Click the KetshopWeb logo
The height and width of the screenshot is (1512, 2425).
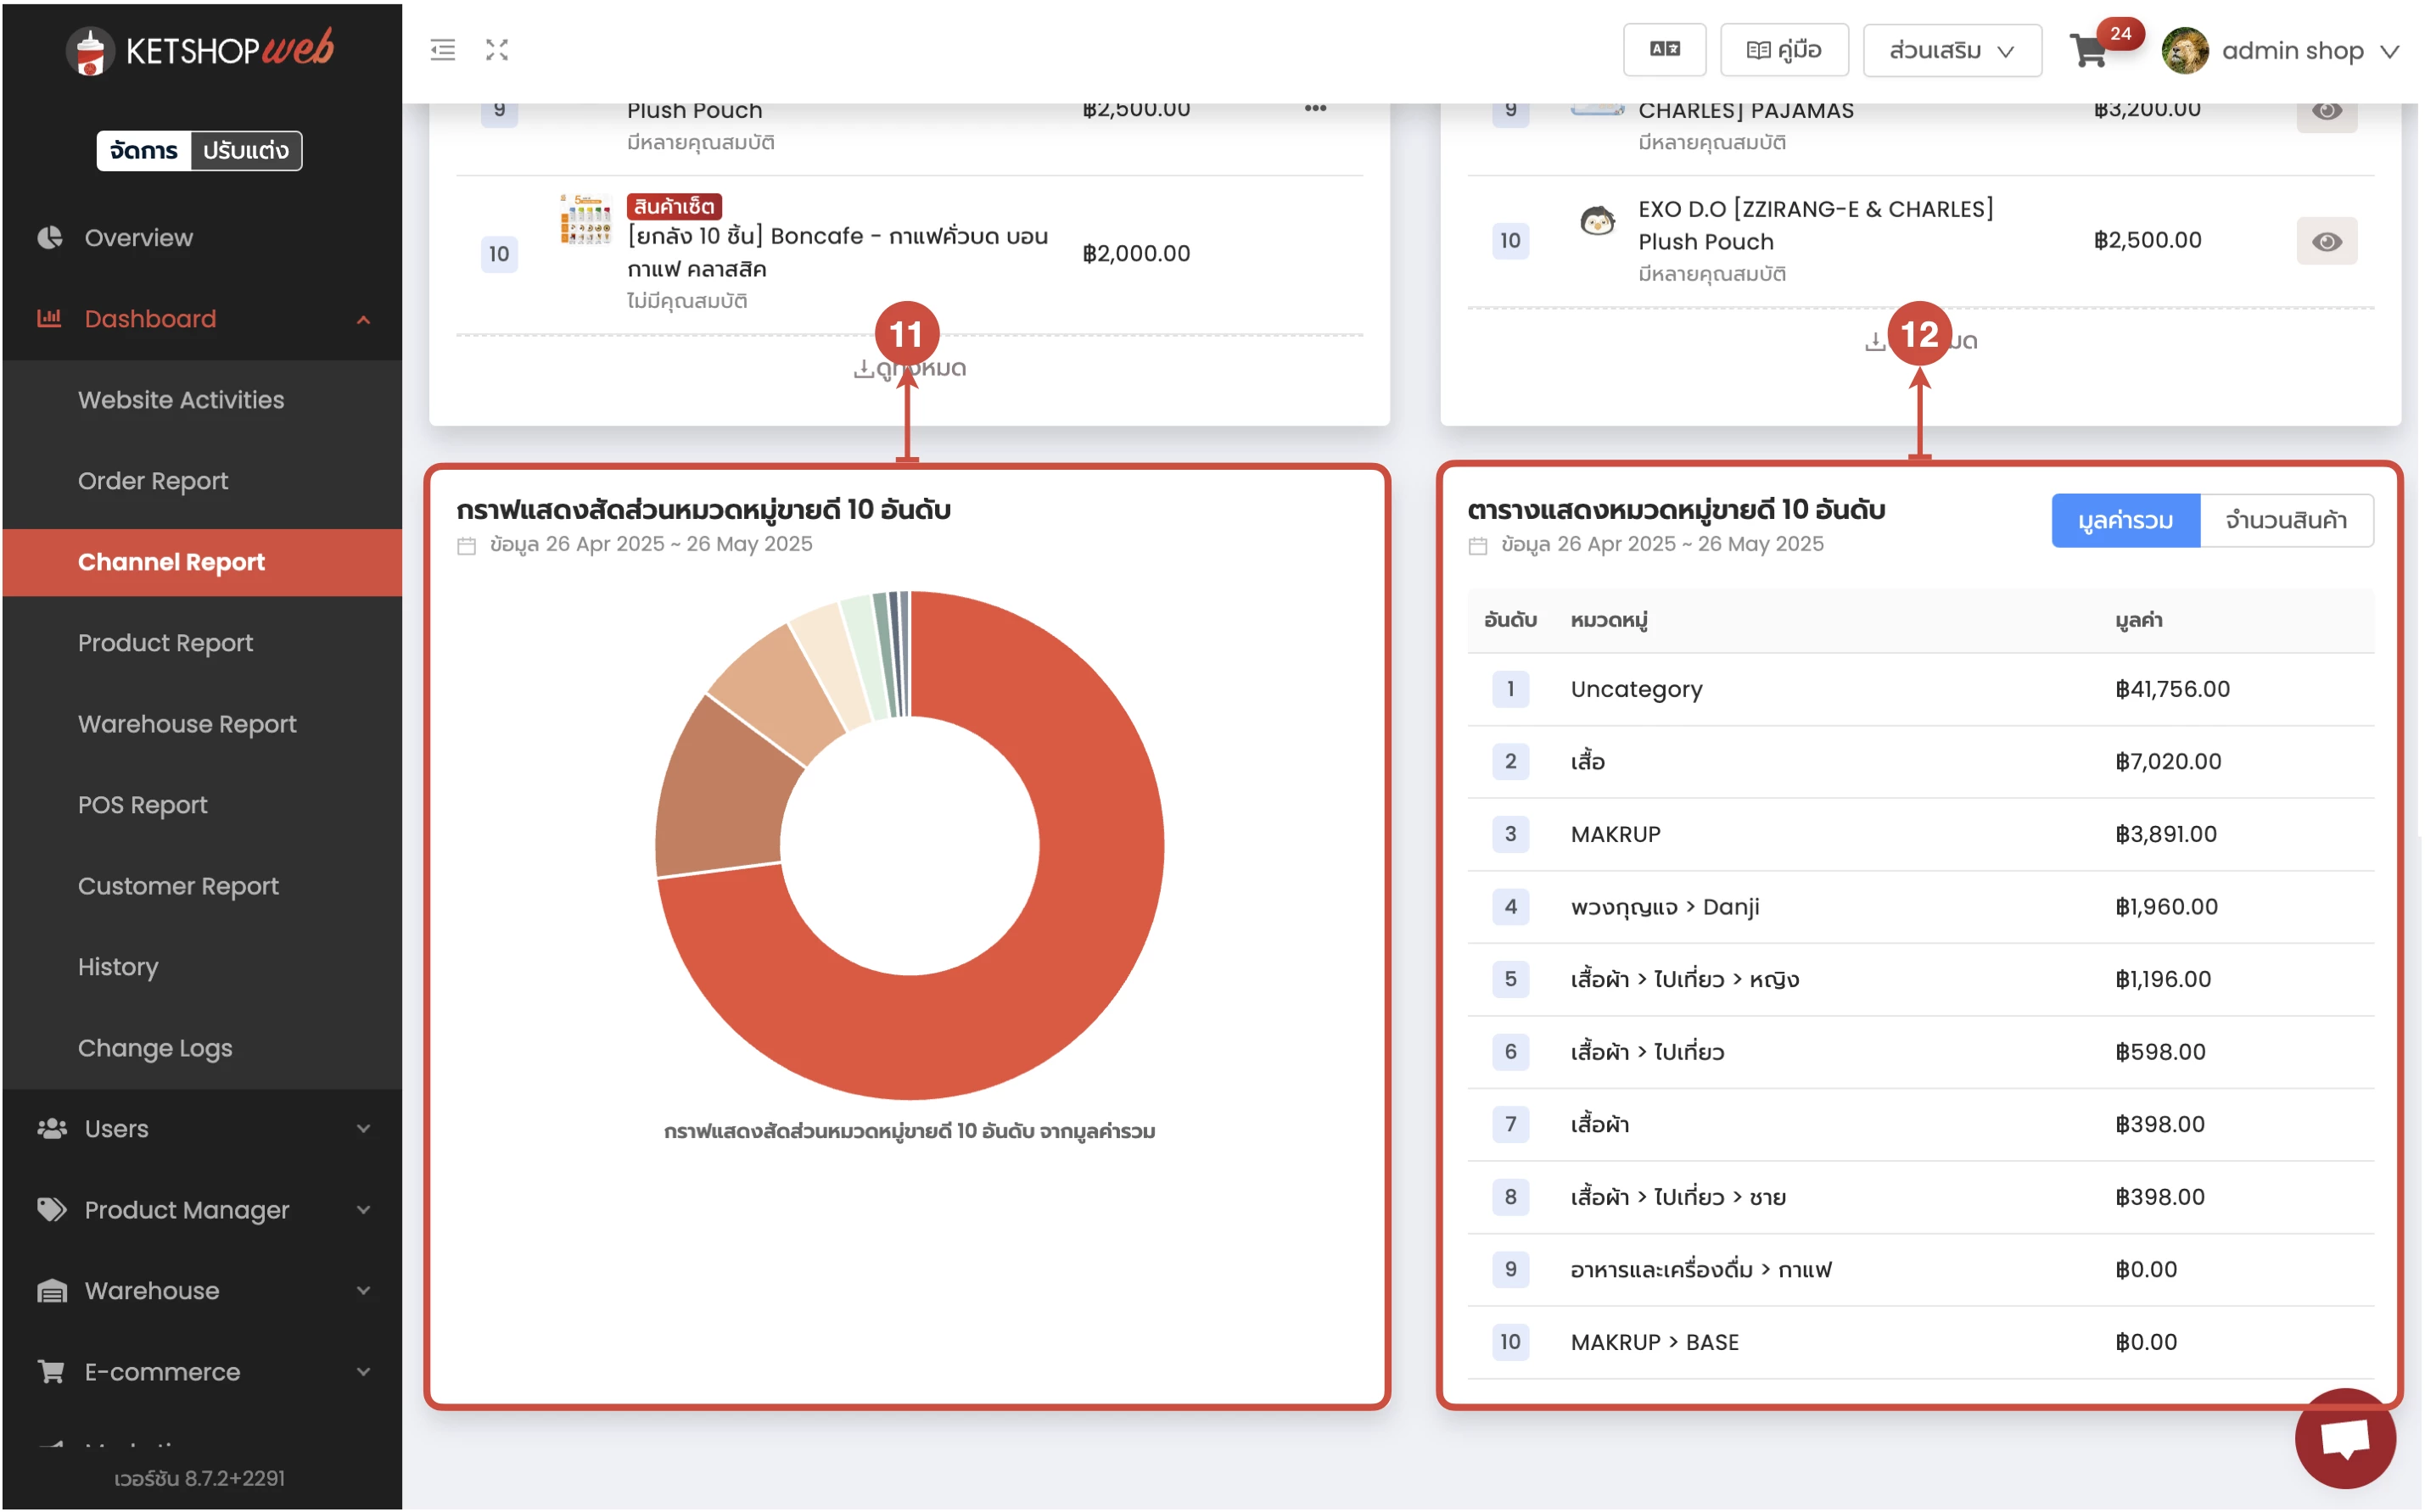coord(200,50)
